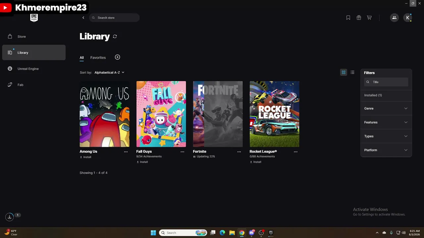Click the Epic Games logo
The width and height of the screenshot is (424, 238).
click(34, 18)
